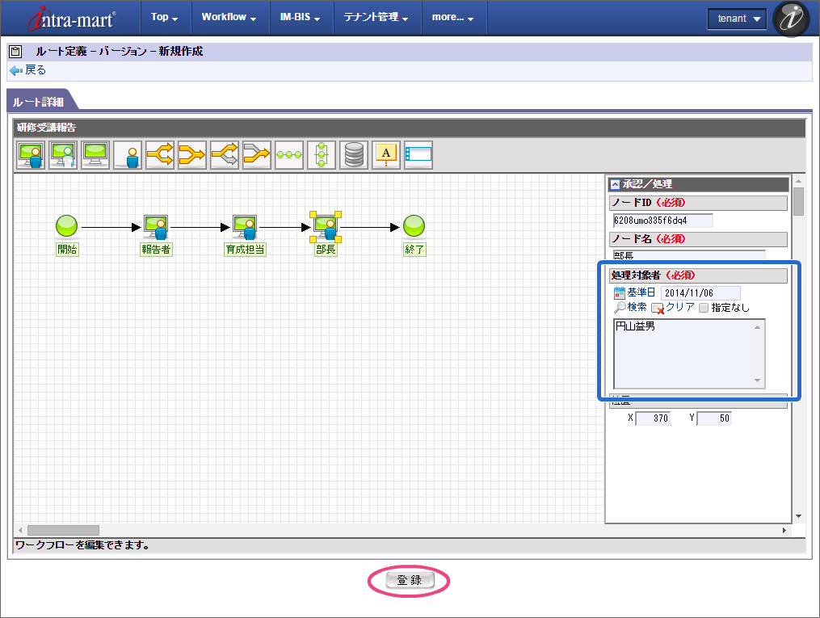Select the system node monitor-only tool
This screenshot has height=618, width=820.
coord(95,155)
